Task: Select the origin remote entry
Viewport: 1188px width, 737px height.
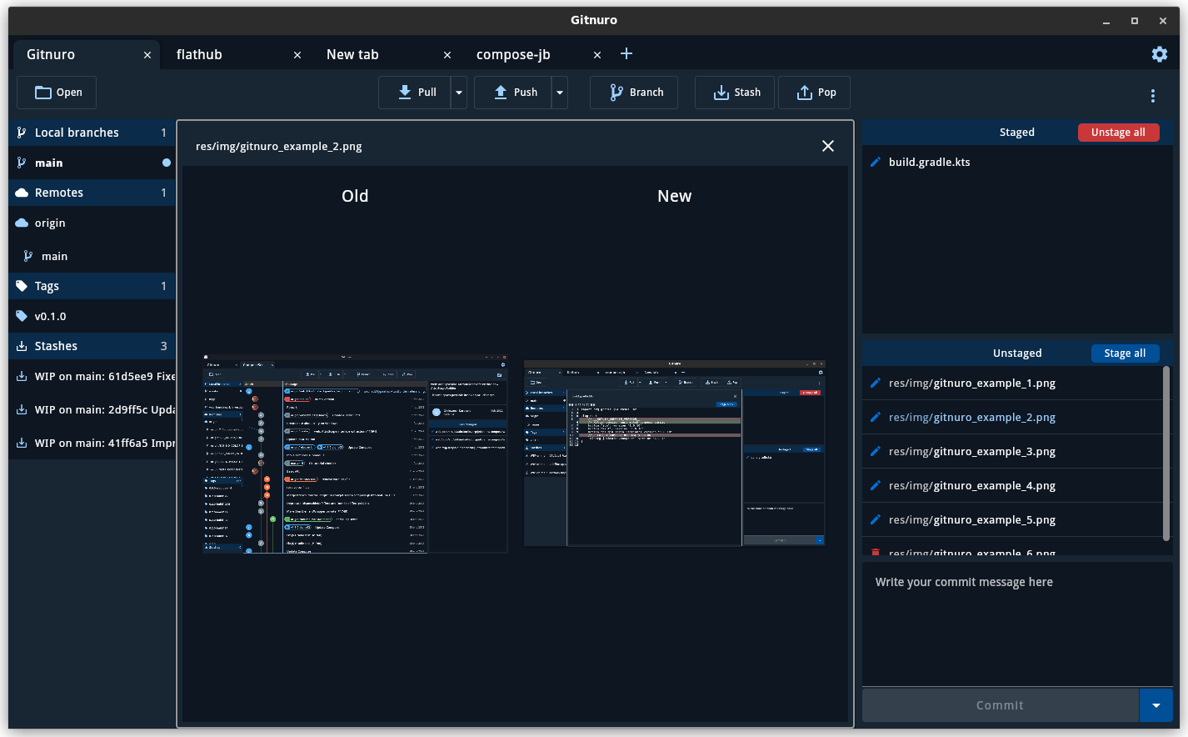Action: (92, 223)
